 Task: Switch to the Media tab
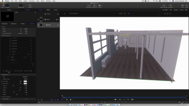pyautogui.click(x=48, y=10)
